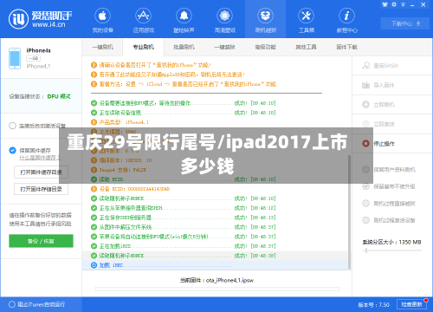Click green check beside 正在保存SHSH至服务器

pos(94,218)
